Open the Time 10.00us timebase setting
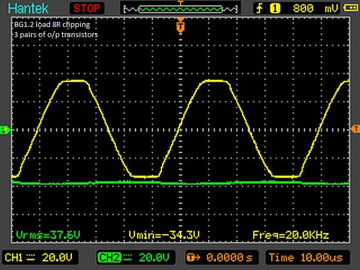 [310, 258]
